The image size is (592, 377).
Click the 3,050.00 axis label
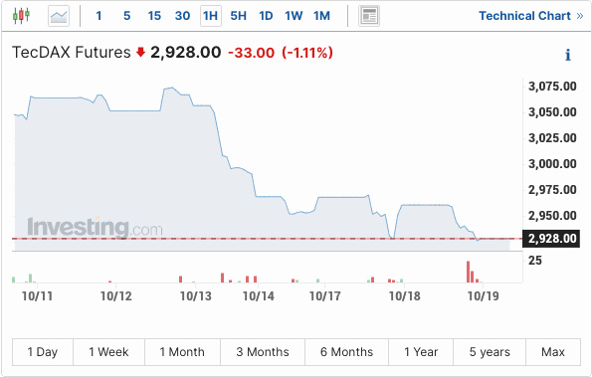[552, 112]
